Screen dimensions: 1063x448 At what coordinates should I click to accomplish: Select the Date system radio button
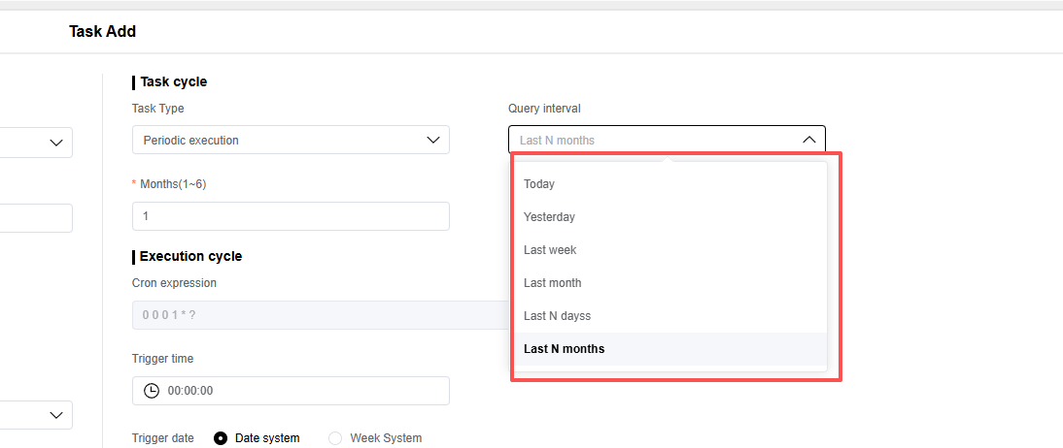pyautogui.click(x=221, y=438)
